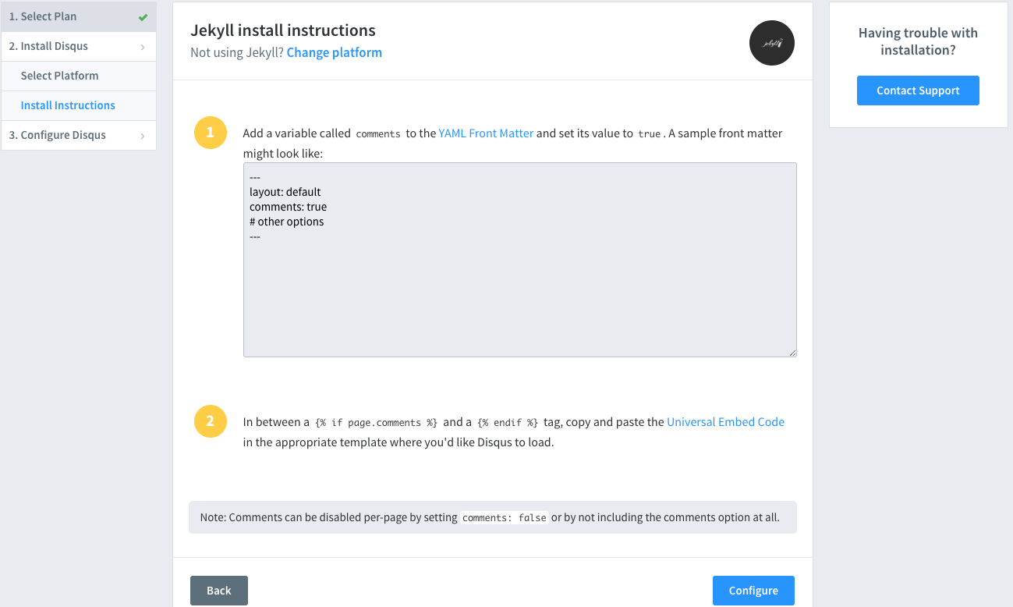Image resolution: width=1013 pixels, height=607 pixels.
Task: Click the 'Jekyll install instructions' heading
Action: [x=283, y=30]
